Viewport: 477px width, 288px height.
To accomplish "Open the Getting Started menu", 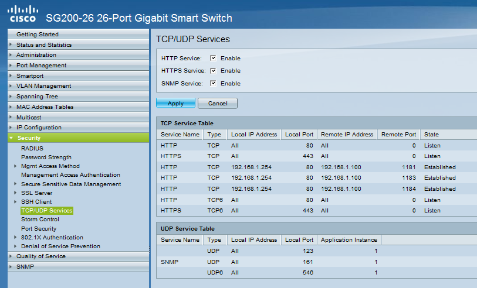I will tap(78, 35).
